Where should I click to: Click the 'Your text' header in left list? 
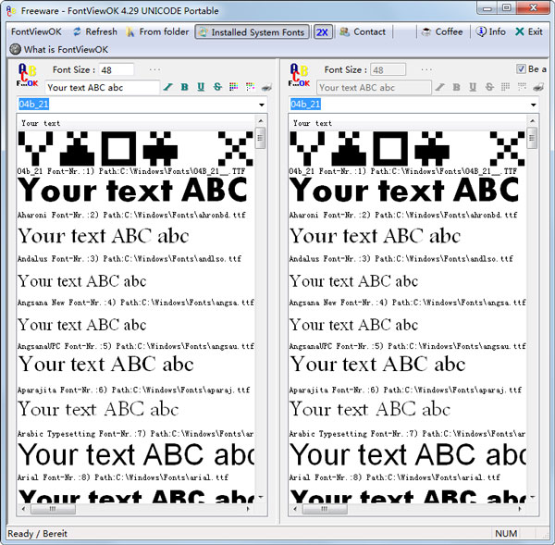click(x=41, y=123)
